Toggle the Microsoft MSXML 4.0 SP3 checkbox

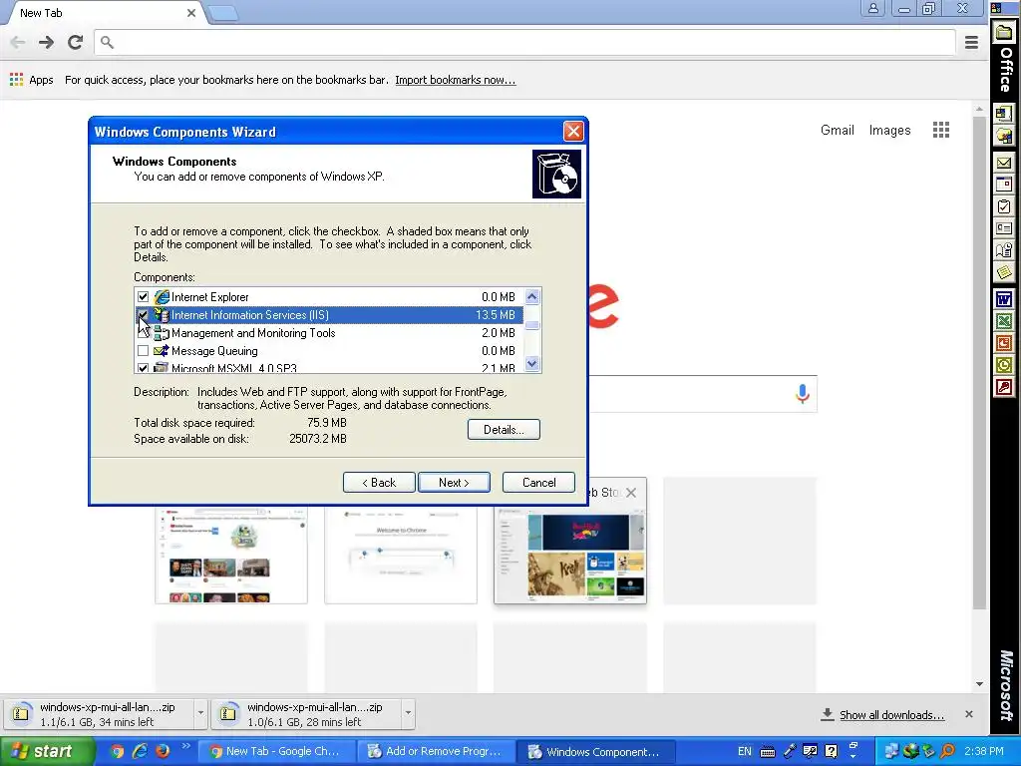[143, 368]
